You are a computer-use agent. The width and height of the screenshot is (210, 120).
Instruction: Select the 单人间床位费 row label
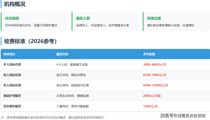pos(12,85)
